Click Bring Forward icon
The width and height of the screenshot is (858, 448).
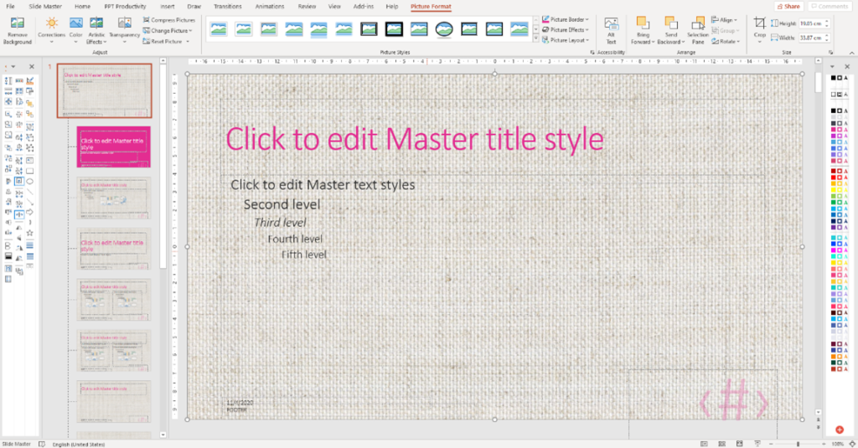[643, 24]
